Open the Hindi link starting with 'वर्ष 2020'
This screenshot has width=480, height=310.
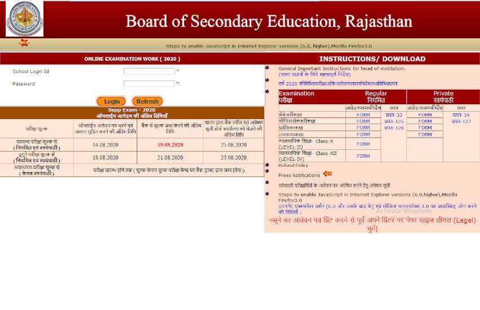coord(338,83)
